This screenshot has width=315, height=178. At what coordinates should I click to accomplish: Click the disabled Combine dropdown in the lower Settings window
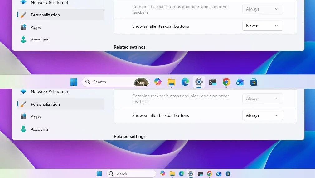(x=262, y=98)
